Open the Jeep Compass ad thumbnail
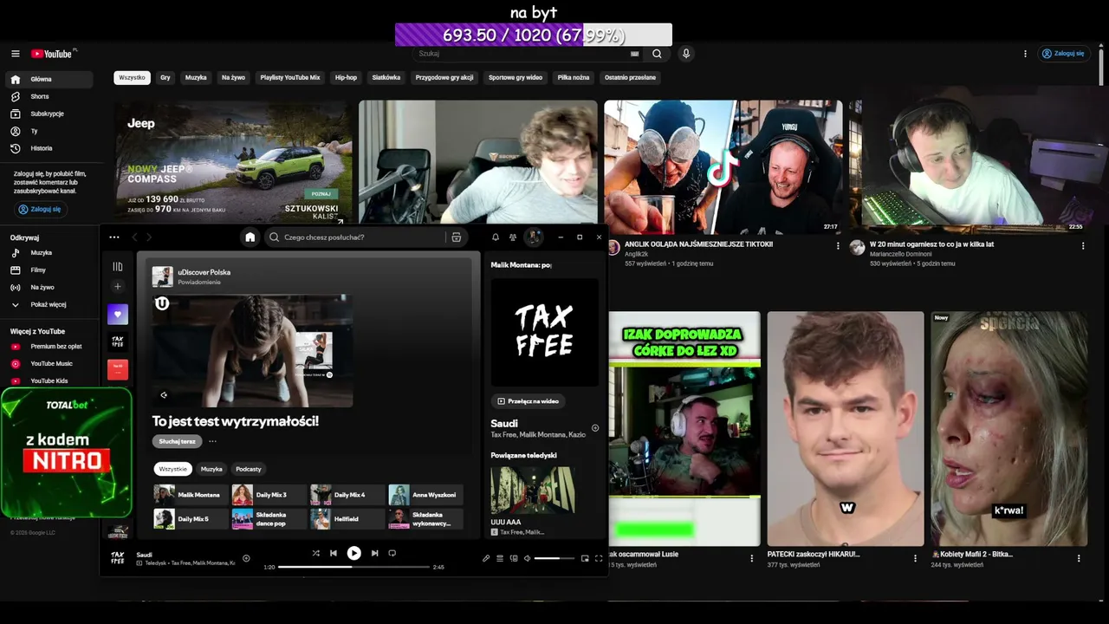 click(234, 162)
